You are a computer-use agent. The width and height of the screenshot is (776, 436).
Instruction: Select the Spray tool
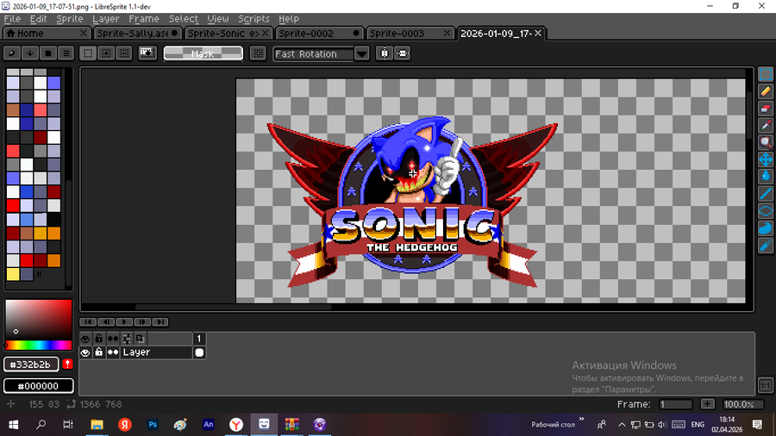766,246
